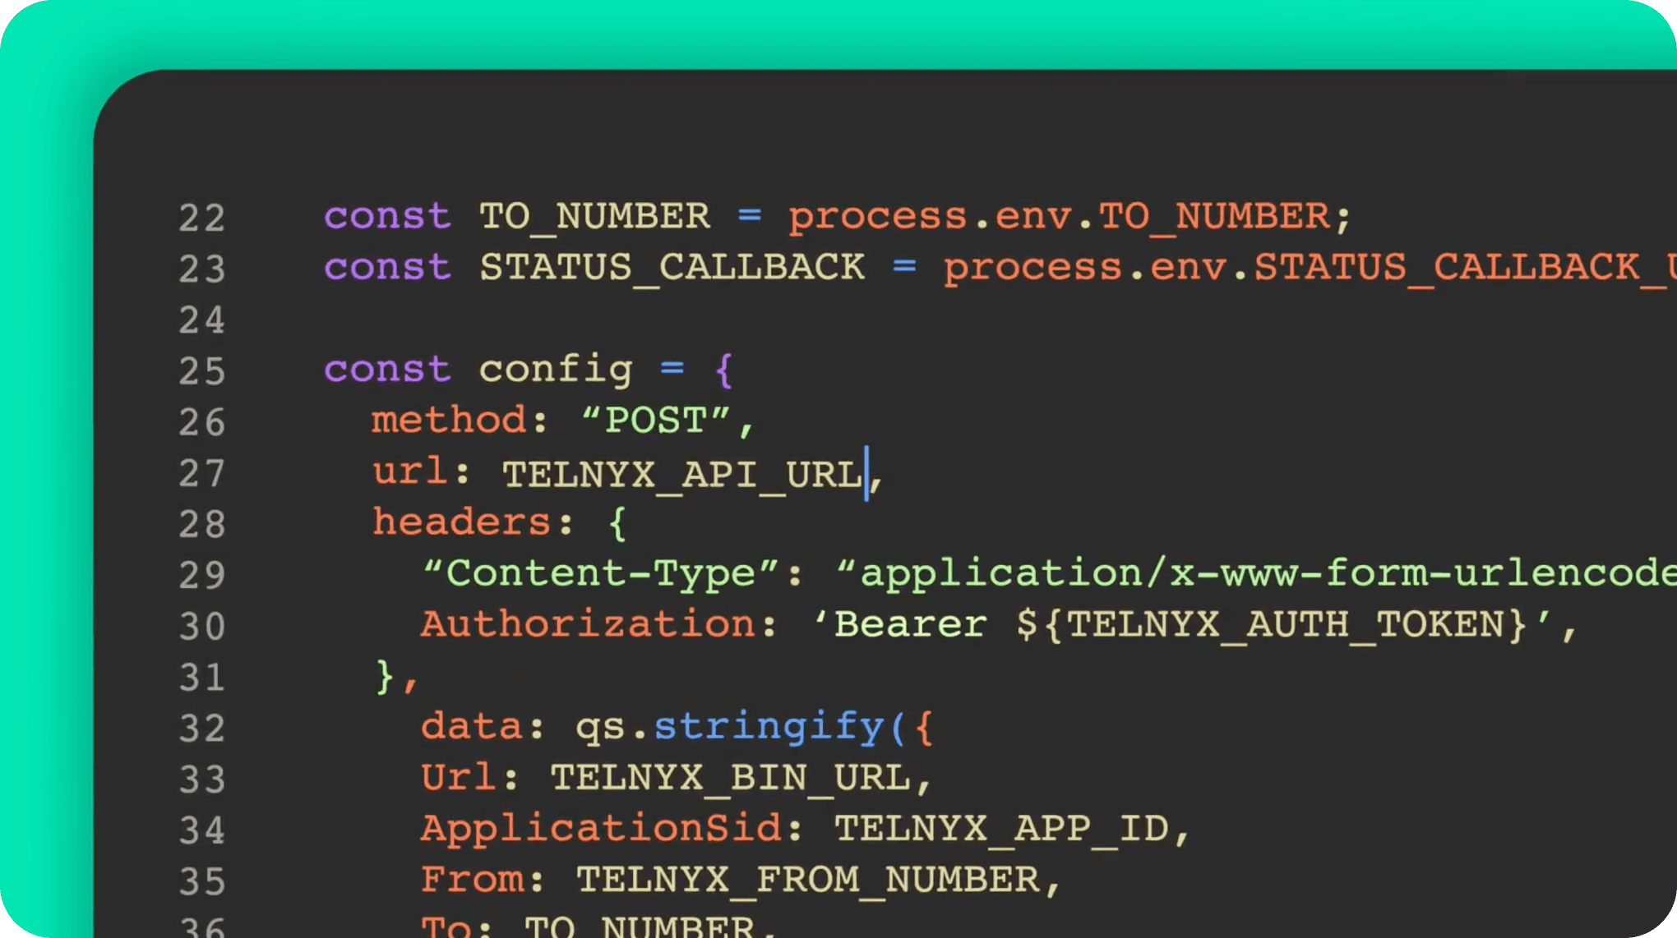Screen dimensions: 1677x938
Task: Click line number 34 in the gutter
Action: click(x=202, y=830)
